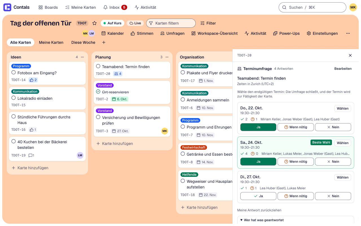
Task: Click Bearbeiten on the Terminumfrage
Action: (x=343, y=69)
